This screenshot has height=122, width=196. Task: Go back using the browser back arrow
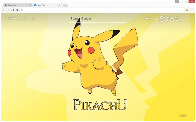pos(4,10)
